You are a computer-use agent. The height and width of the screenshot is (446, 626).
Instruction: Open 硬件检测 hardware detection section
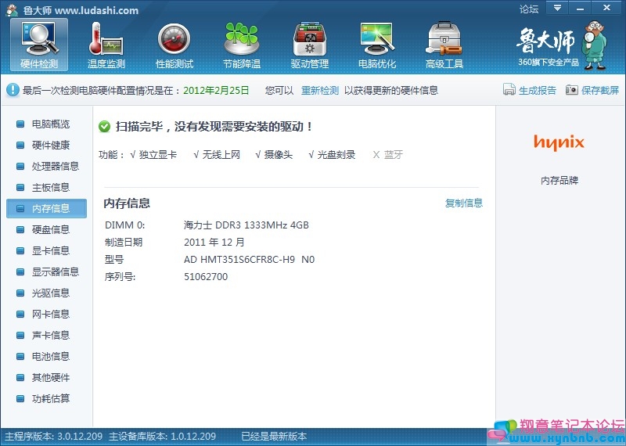(x=39, y=45)
